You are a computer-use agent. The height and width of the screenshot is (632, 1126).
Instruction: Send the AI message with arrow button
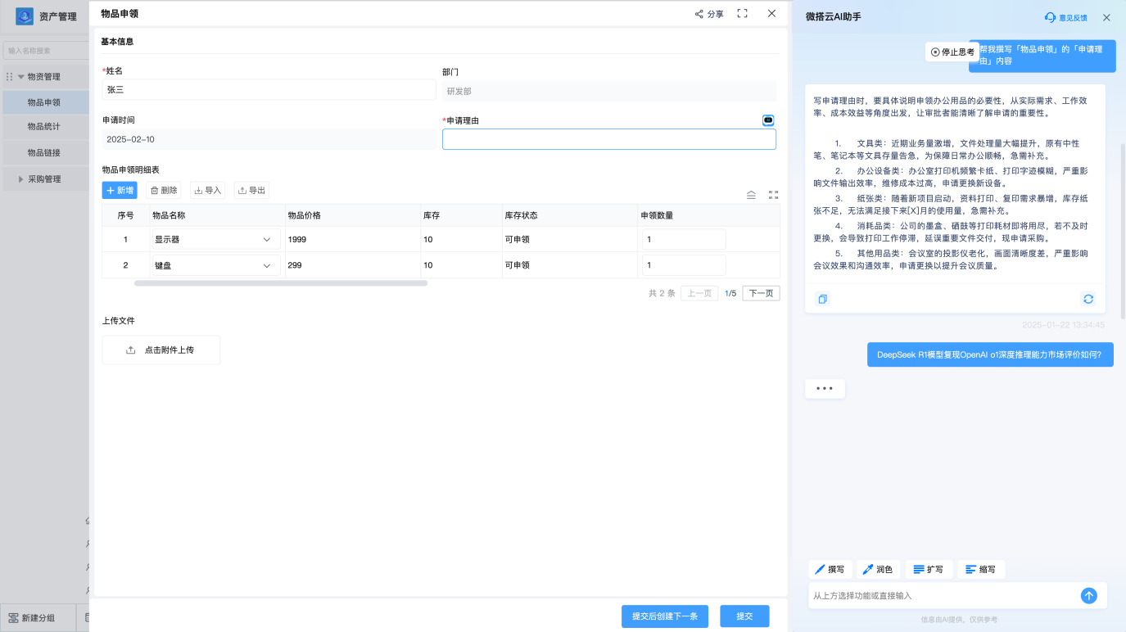pyautogui.click(x=1088, y=596)
